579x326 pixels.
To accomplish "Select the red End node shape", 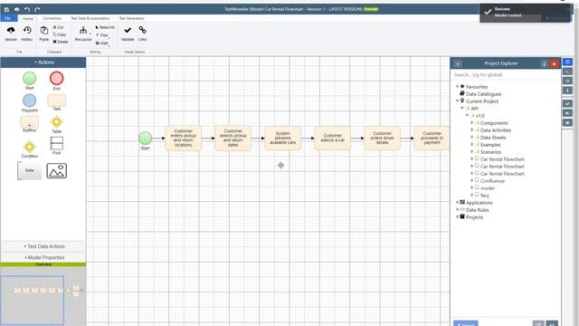I will click(56, 79).
